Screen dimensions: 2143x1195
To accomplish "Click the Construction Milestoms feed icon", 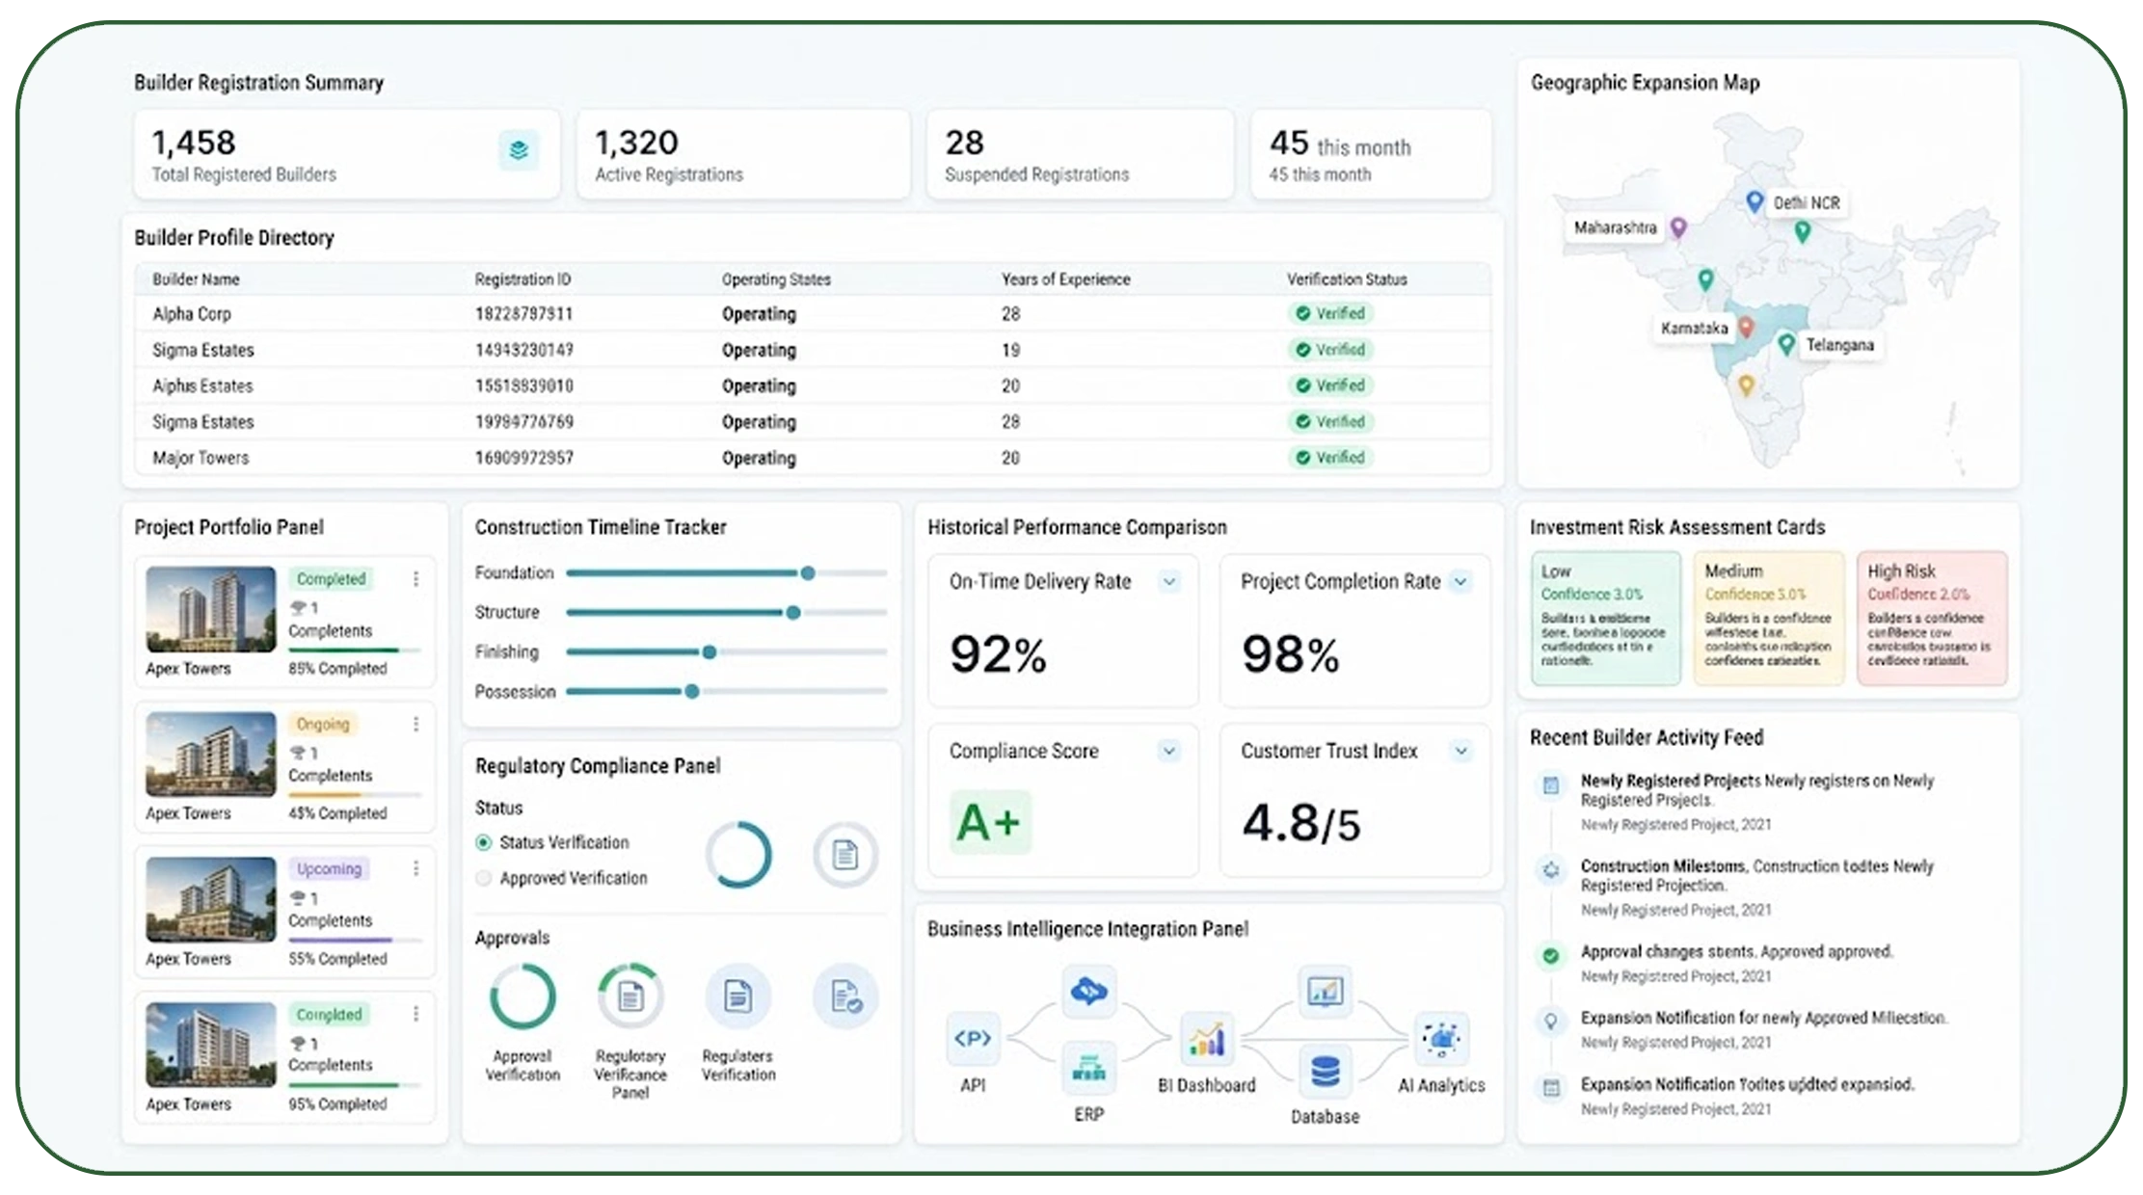I will tap(1551, 870).
